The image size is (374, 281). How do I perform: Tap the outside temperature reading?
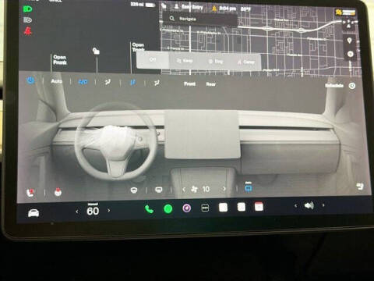245,9
